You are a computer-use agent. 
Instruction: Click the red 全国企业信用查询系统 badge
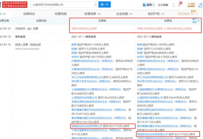[x=15, y=4]
